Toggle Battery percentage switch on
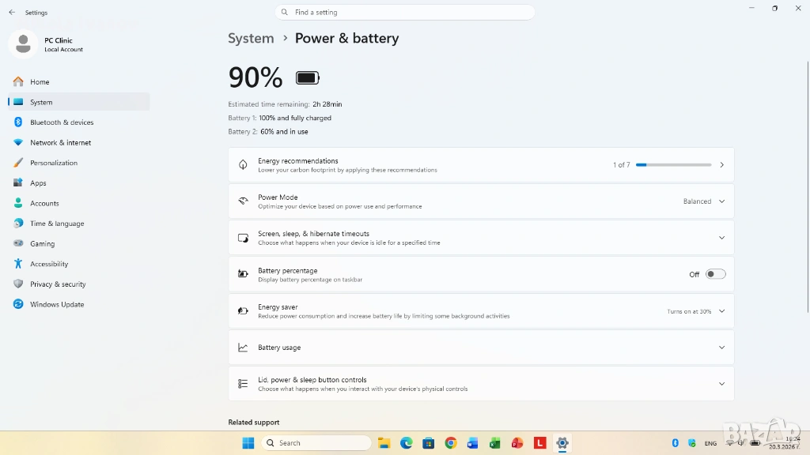This screenshot has width=810, height=455. click(715, 274)
